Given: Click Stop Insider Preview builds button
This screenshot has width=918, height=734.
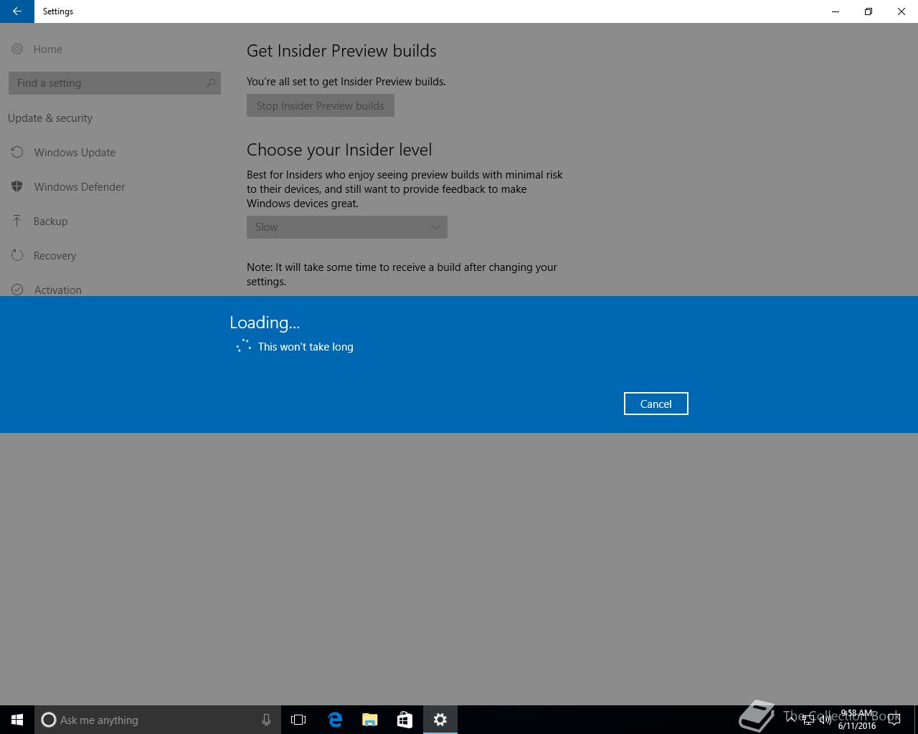Looking at the screenshot, I should [321, 105].
